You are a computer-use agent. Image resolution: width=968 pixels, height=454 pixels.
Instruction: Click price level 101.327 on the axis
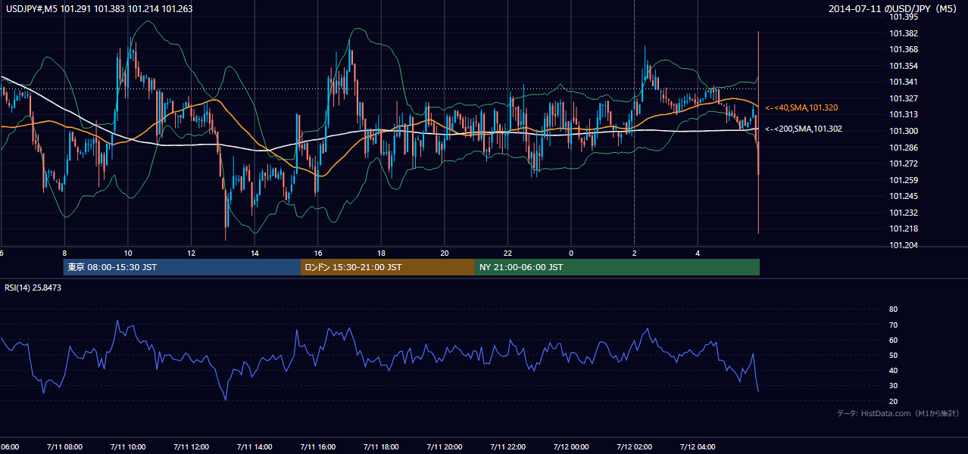[904, 98]
